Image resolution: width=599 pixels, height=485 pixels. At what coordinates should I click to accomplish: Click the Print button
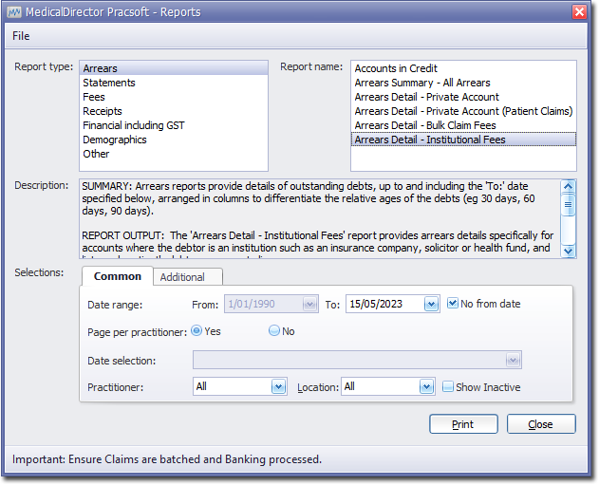pyautogui.click(x=463, y=424)
